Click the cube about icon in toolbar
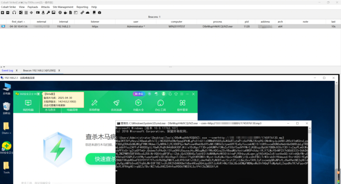This screenshot has width=341, height=184. coord(99,13)
